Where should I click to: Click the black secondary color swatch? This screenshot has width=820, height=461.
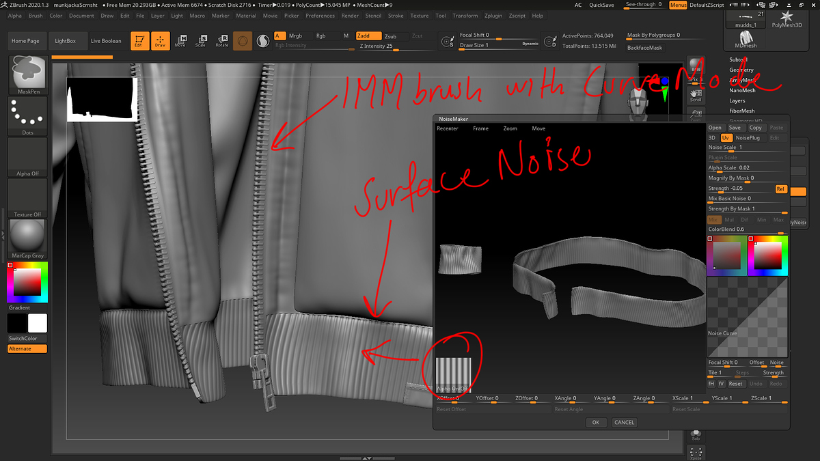click(x=18, y=324)
